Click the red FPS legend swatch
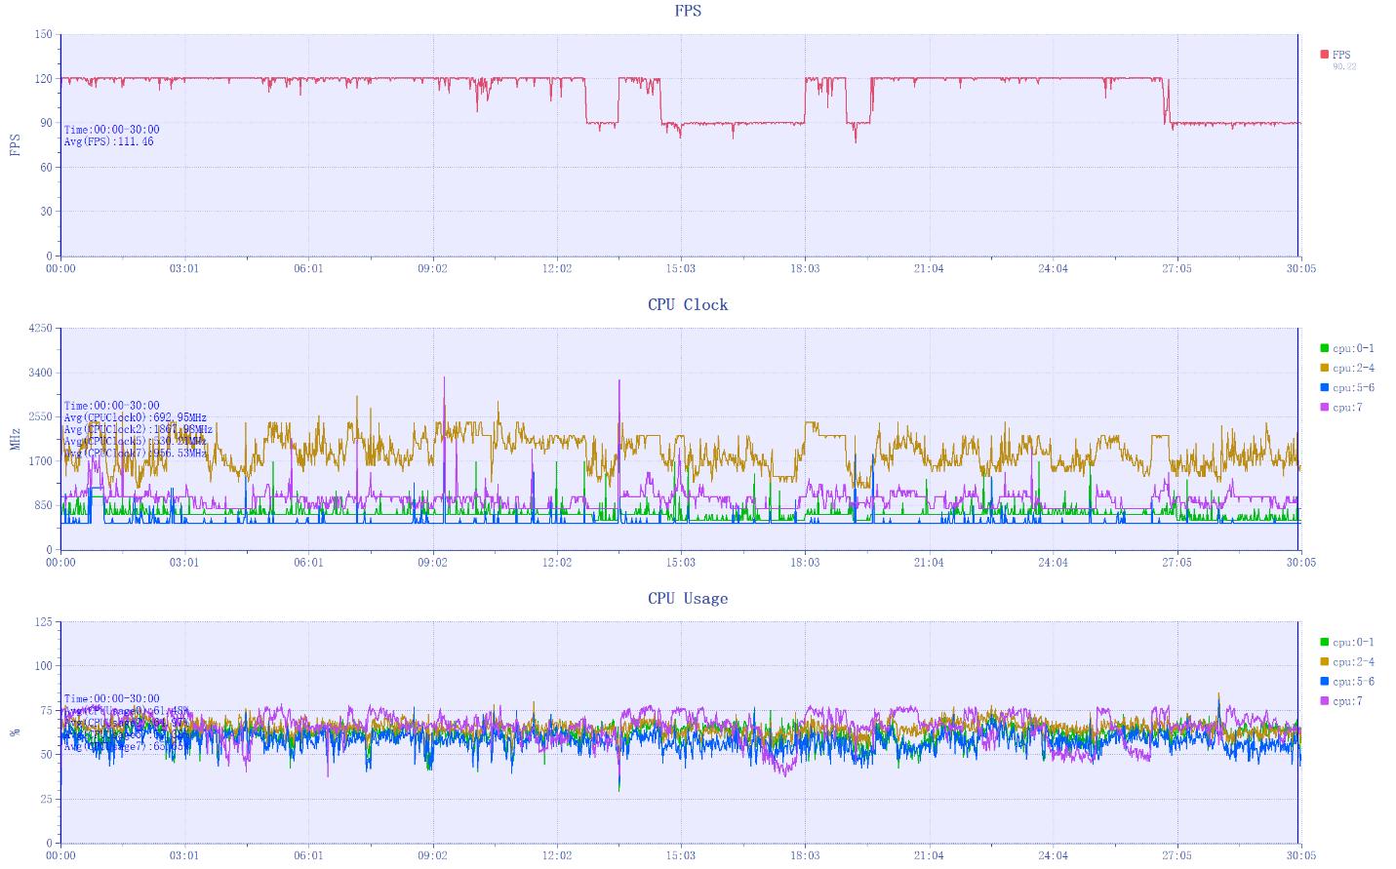Viewport: 1396px width, 869px height. point(1325,55)
